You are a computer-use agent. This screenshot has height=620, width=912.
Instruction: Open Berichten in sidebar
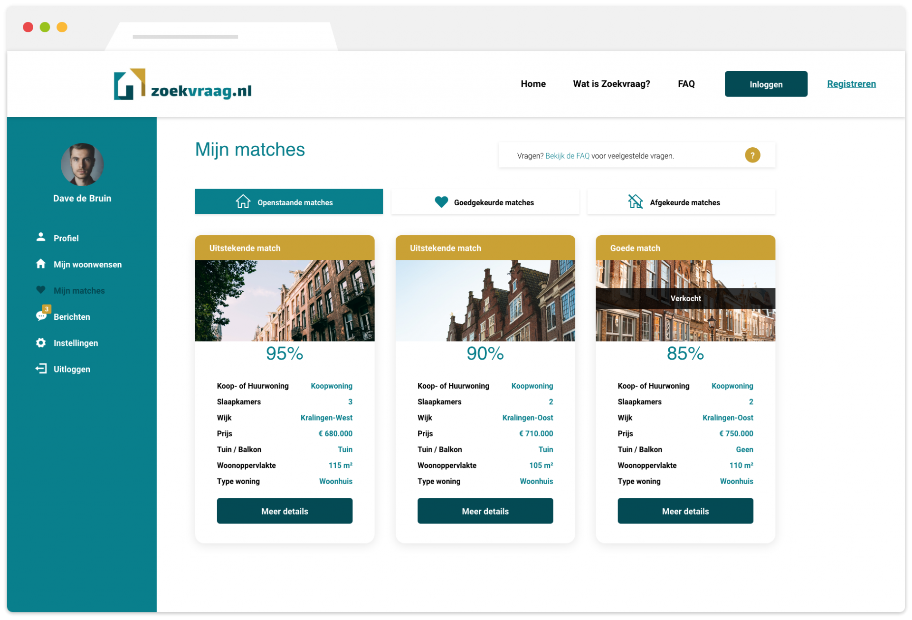72,316
